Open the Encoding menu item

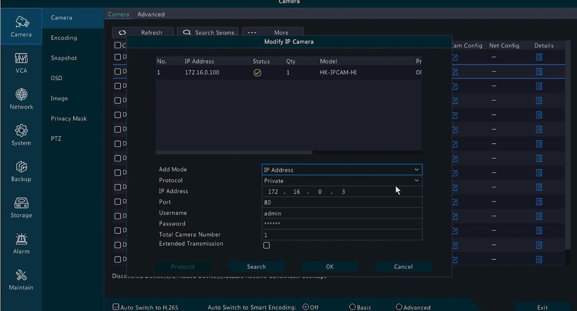point(64,38)
